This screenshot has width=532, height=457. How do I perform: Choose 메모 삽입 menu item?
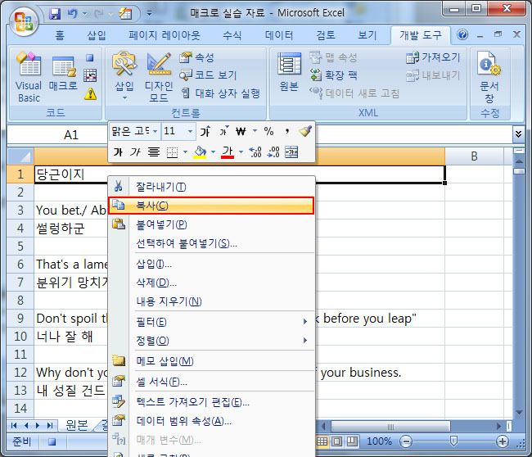coord(211,361)
